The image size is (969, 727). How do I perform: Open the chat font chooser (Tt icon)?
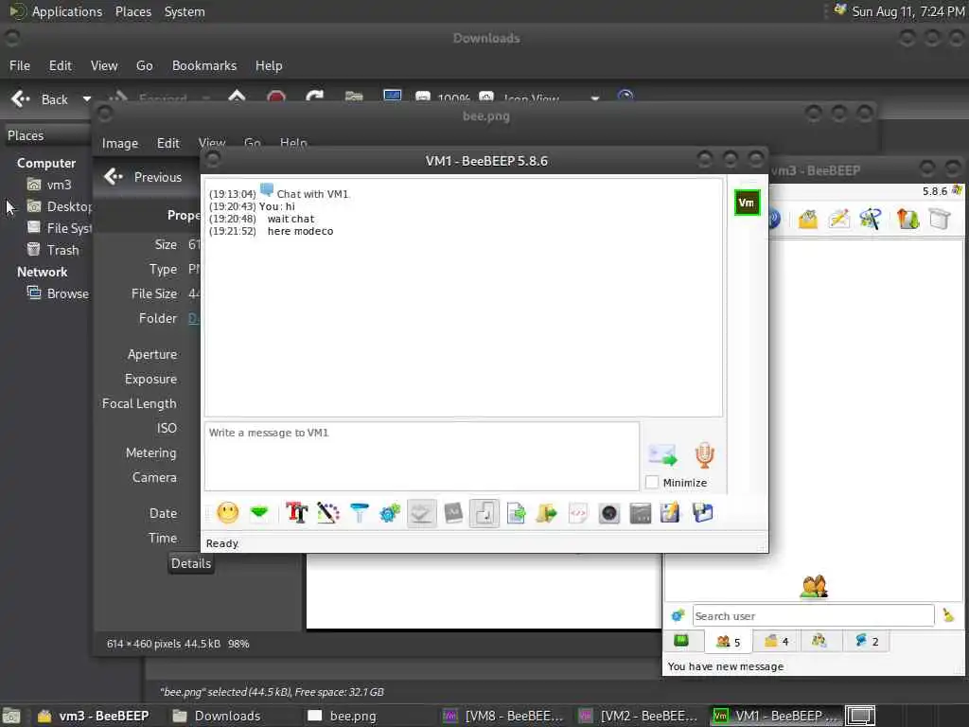[296, 512]
